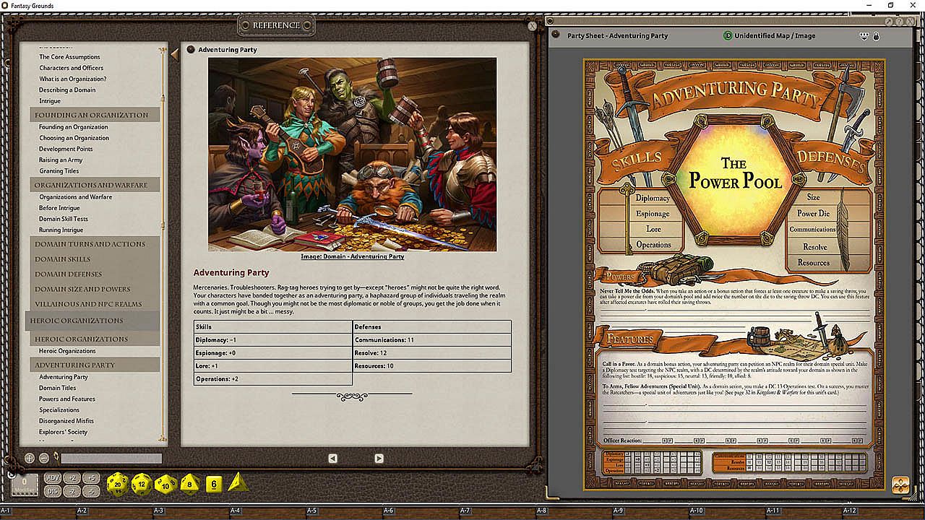Open Specializations page in sidebar

pyautogui.click(x=59, y=410)
